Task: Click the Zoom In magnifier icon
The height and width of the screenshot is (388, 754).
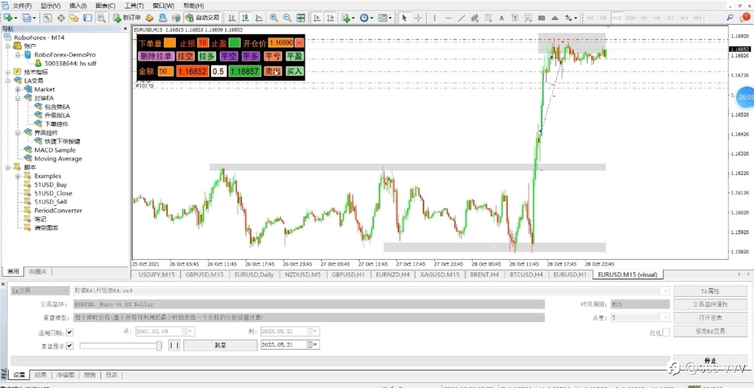Action: tap(274, 18)
